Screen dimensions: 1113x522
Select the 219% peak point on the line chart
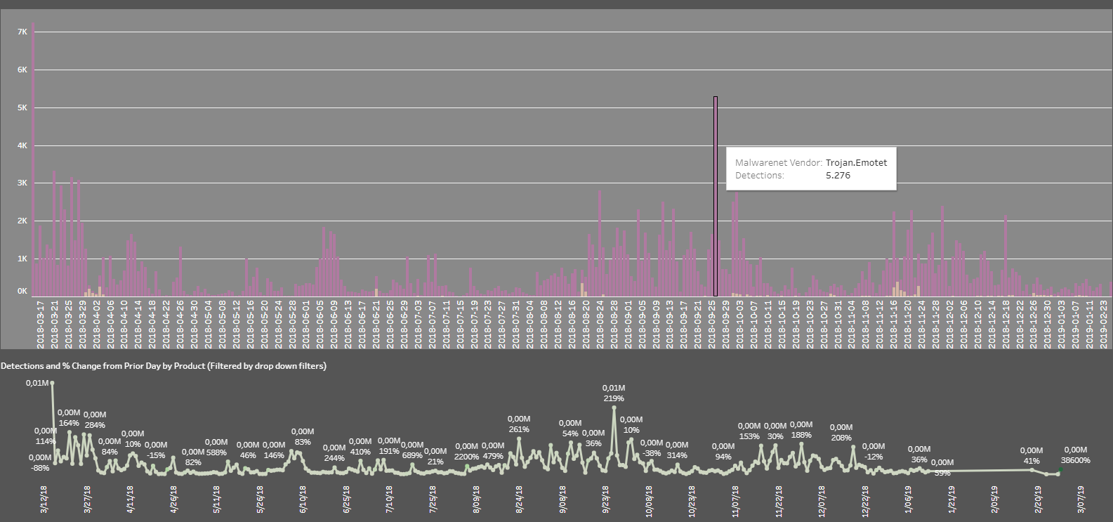pos(614,407)
